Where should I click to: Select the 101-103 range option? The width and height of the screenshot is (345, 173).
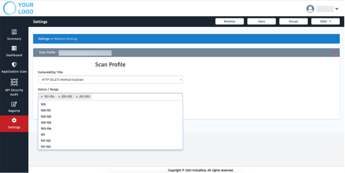(110, 147)
